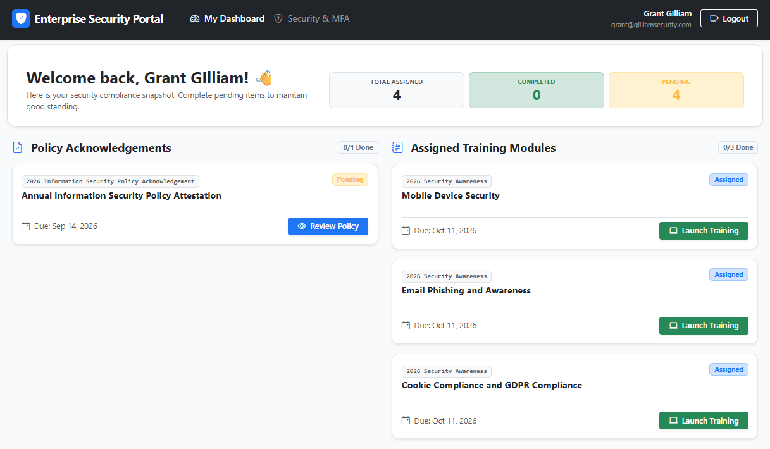770x449 pixels.
Task: Click the Mobile Device Security title
Action: click(x=450, y=196)
